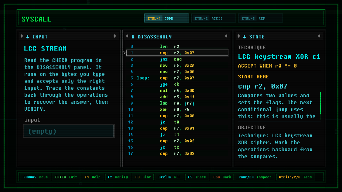Click the empty input field
The image size is (342, 192).
tap(69, 131)
